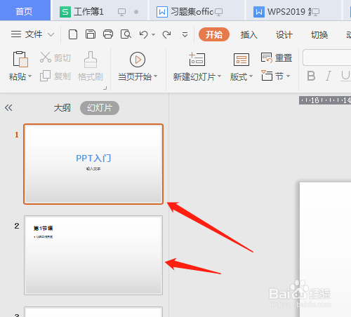Click the new blank document icon
The height and width of the screenshot is (317, 351).
coord(73,34)
